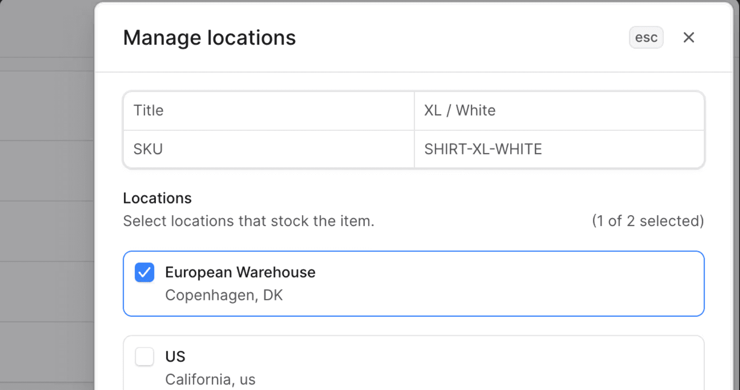
Task: Click the Copenhagen, DK address text
Action: tap(224, 295)
